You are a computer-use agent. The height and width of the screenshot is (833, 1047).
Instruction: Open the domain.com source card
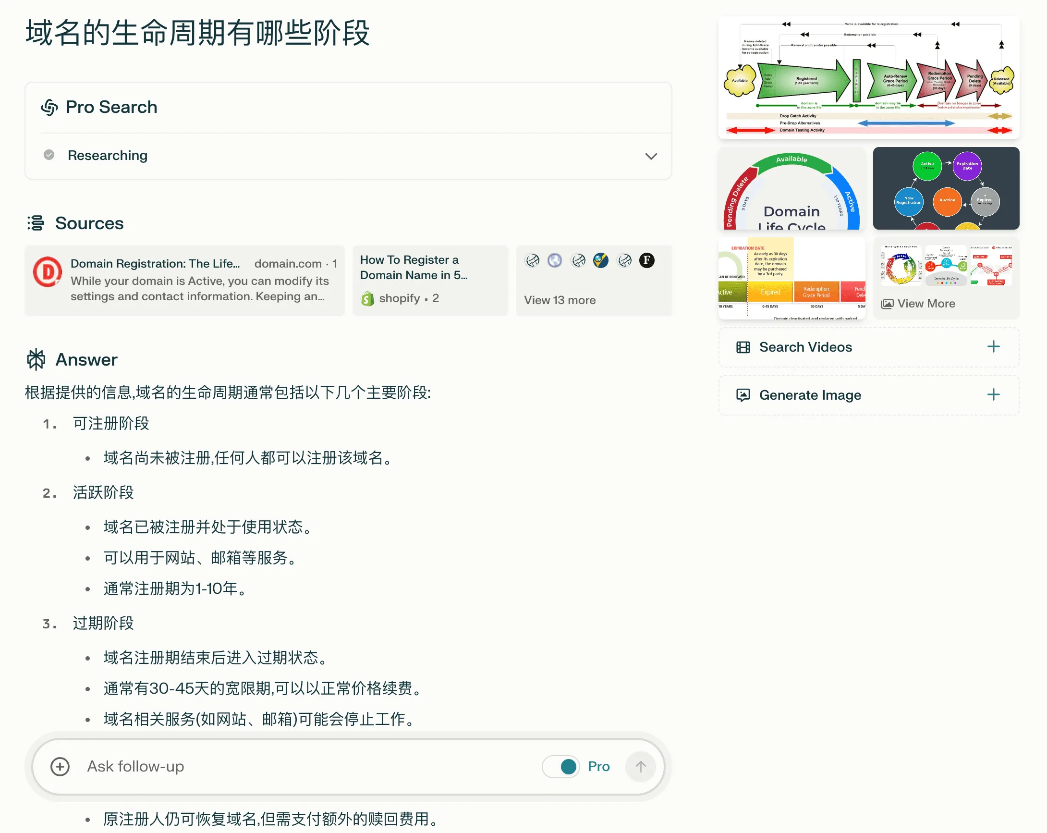coord(185,280)
